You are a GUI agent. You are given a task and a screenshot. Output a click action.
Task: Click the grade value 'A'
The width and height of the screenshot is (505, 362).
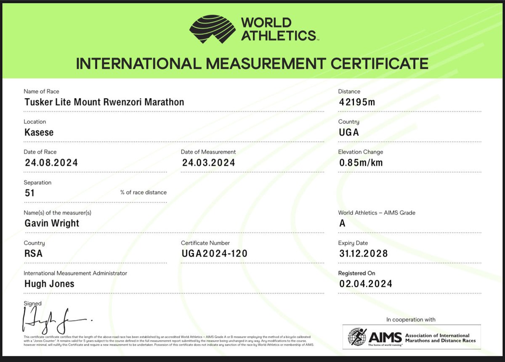click(x=342, y=223)
